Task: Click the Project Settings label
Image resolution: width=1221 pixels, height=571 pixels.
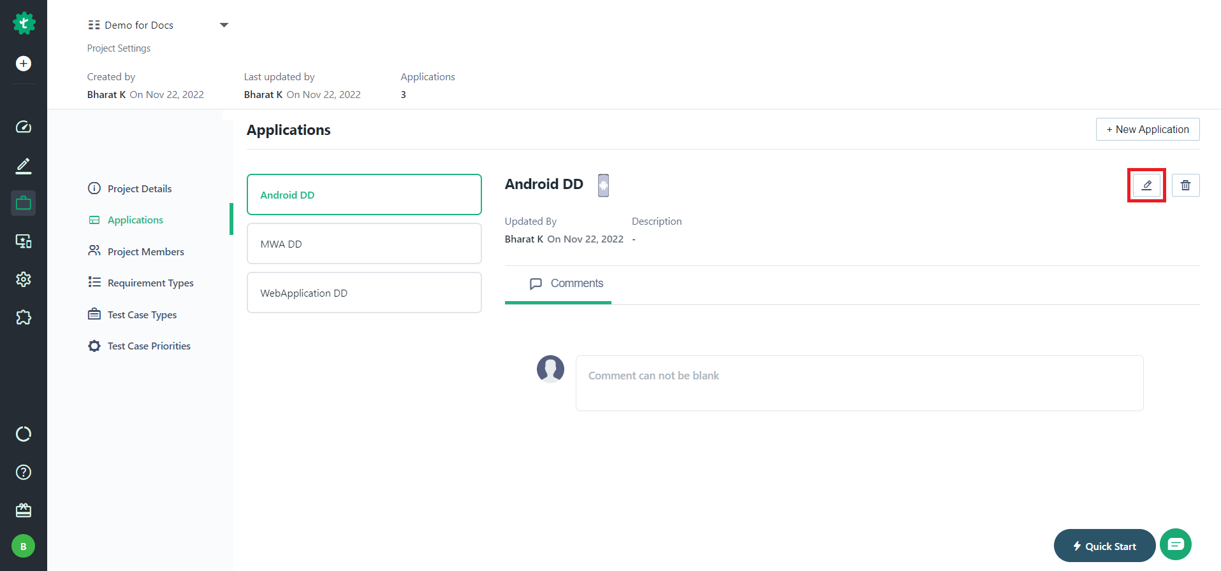Action: pyautogui.click(x=119, y=48)
